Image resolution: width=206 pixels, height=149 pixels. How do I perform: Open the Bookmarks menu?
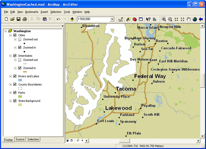(x=32, y=12)
